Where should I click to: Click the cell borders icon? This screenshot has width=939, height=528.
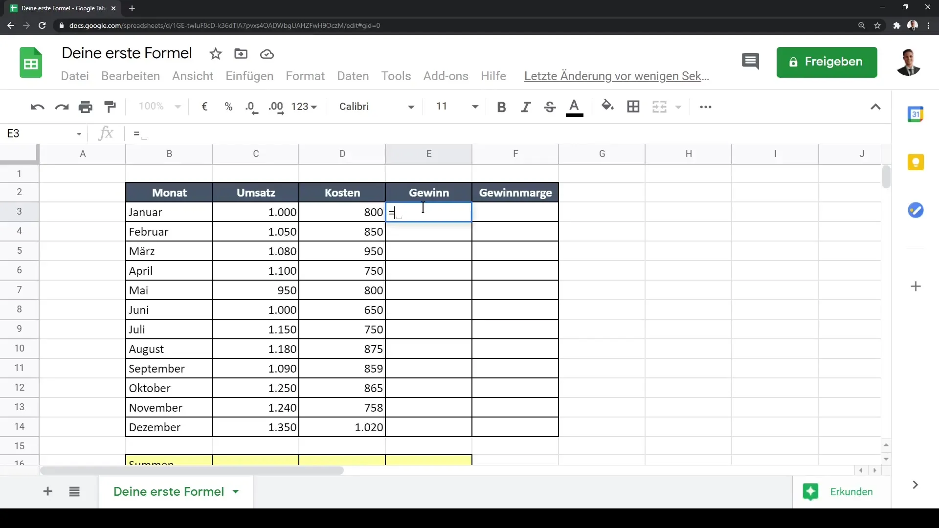tap(633, 107)
